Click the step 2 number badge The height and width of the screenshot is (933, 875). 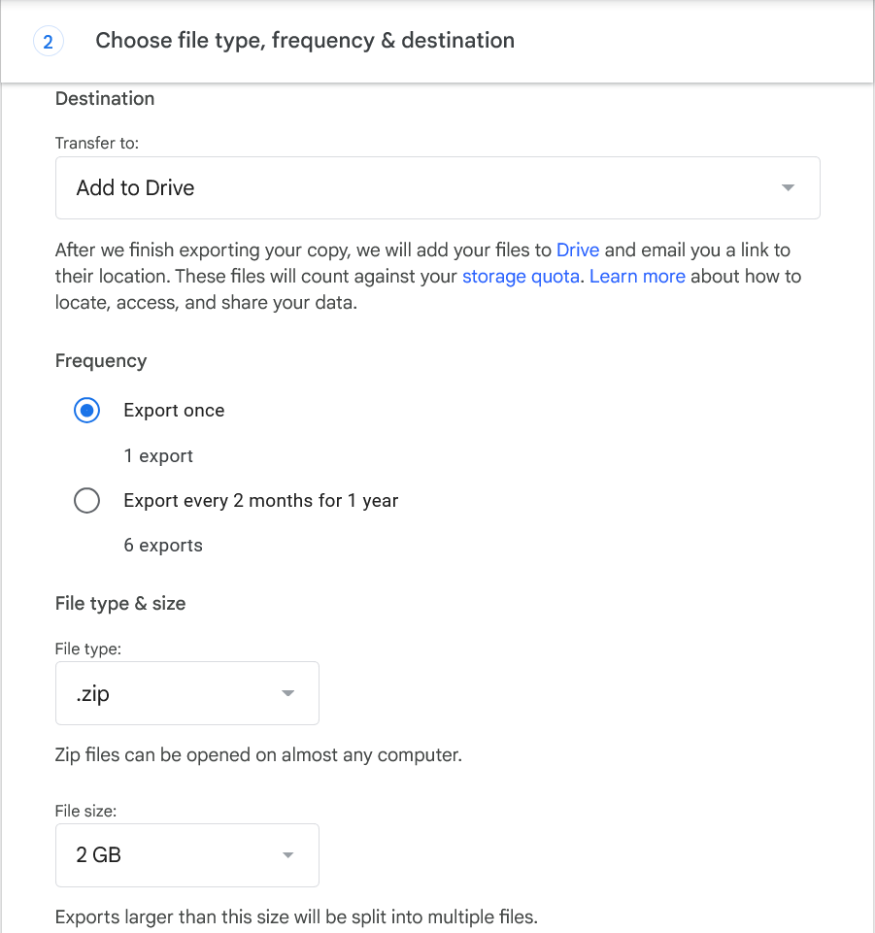click(x=48, y=41)
